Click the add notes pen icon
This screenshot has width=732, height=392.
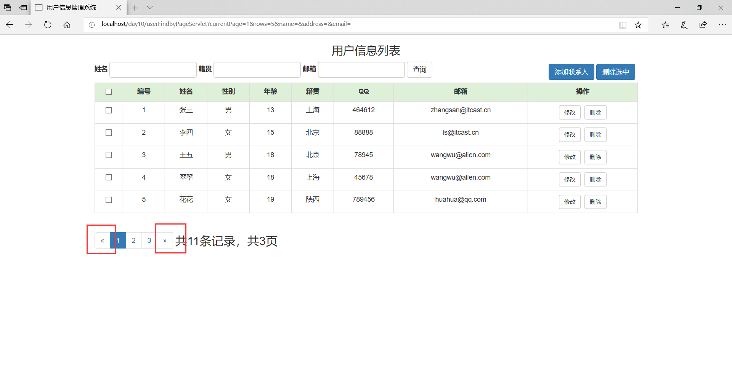[684, 25]
